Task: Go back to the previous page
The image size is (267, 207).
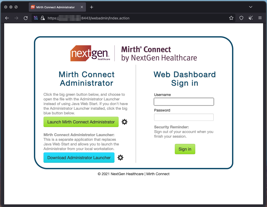Action: pyautogui.click(x=7, y=18)
